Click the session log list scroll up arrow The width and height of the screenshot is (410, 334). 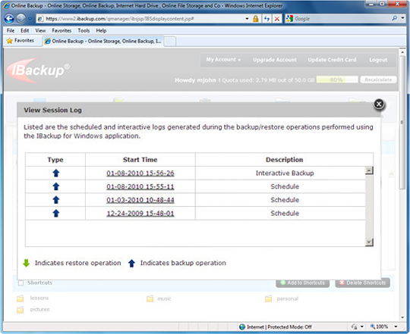(x=369, y=170)
